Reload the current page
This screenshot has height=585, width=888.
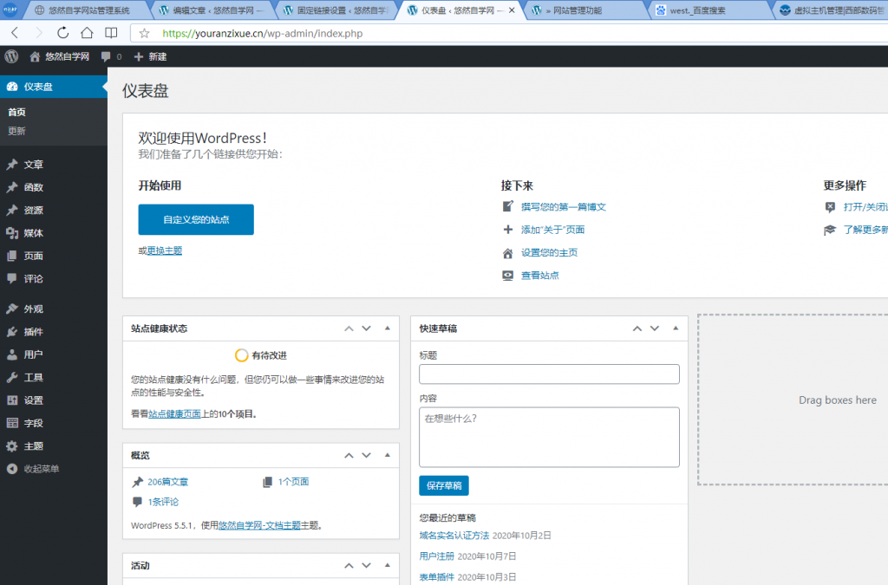coord(62,33)
